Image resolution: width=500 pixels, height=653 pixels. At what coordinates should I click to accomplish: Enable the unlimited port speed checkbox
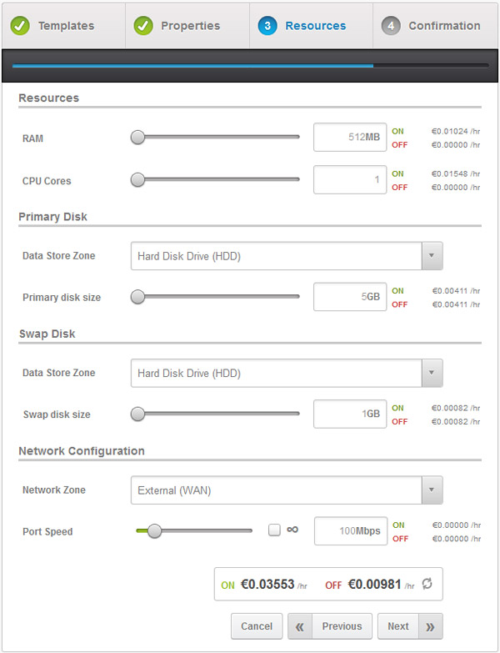click(274, 530)
